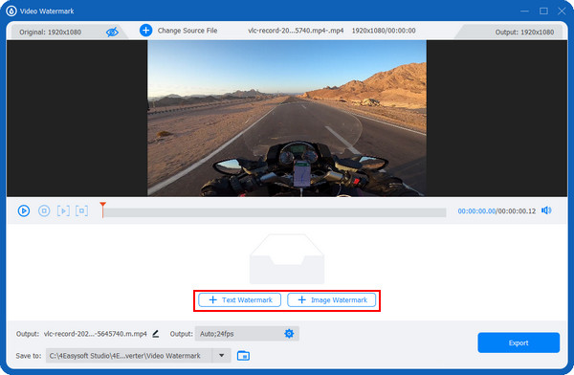Click the gray timeline progress bar

[275, 212]
